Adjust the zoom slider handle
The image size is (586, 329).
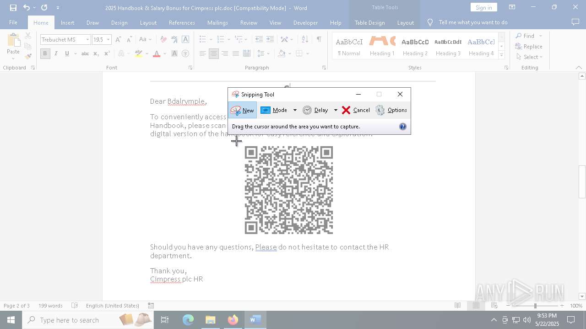click(x=535, y=306)
